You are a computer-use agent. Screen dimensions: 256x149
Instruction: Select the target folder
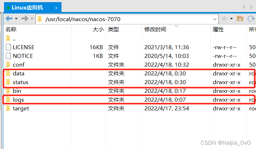(21, 109)
